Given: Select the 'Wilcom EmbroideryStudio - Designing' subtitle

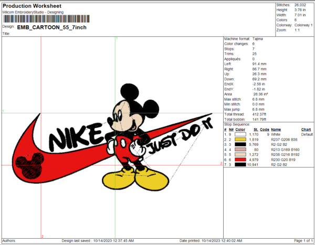Looking at the screenshot, I should pyautogui.click(x=33, y=12).
